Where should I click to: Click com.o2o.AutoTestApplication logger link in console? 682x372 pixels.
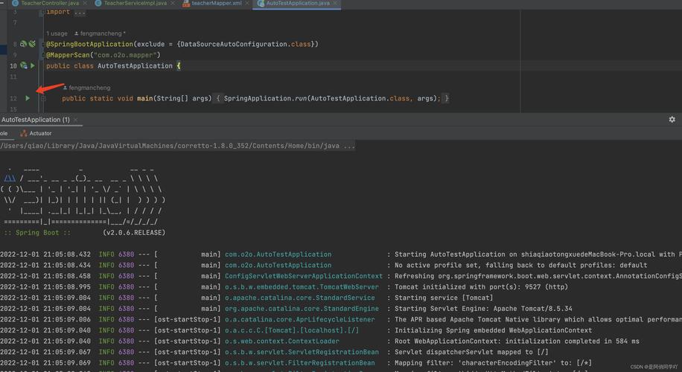tap(278, 254)
